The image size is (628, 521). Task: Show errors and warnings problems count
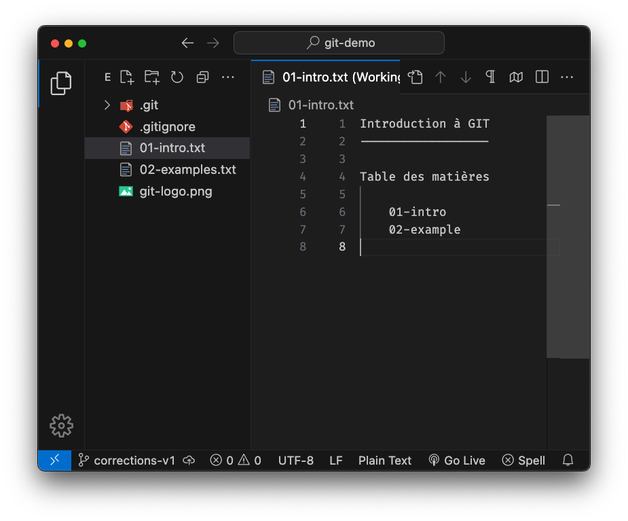click(236, 461)
